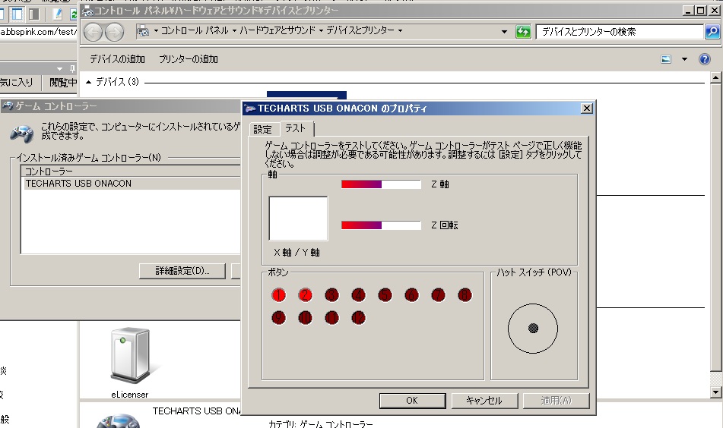Click button indicator number 8
The height and width of the screenshot is (428, 723).
(465, 294)
